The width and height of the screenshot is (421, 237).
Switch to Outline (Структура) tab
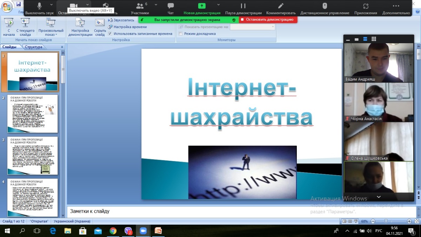pyautogui.click(x=33, y=47)
